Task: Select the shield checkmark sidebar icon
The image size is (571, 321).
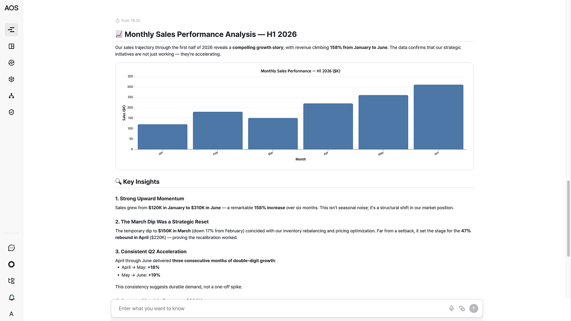Action: [x=12, y=112]
